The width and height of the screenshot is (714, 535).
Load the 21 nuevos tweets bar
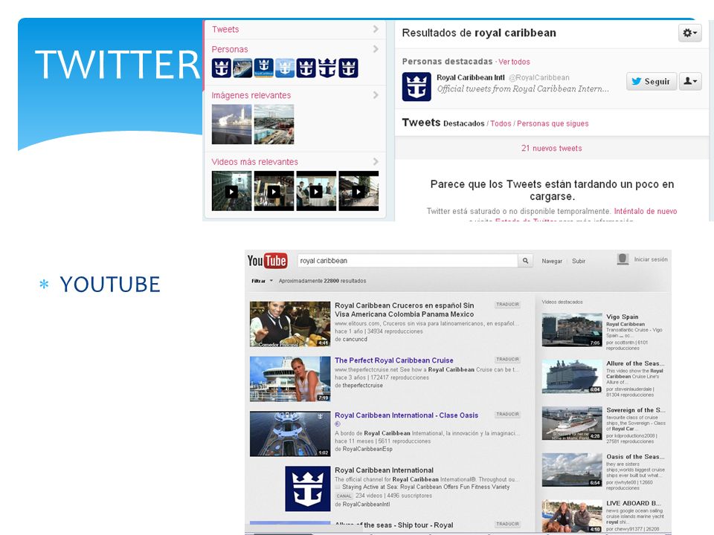click(551, 149)
